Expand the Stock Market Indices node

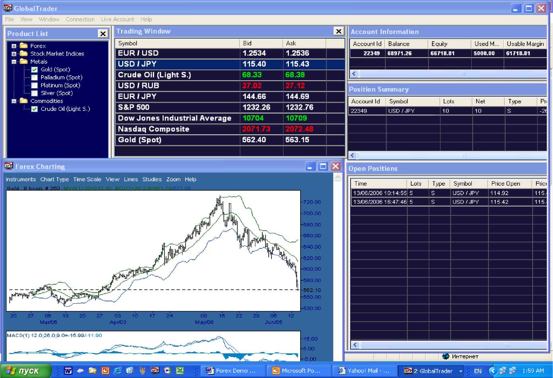14,54
